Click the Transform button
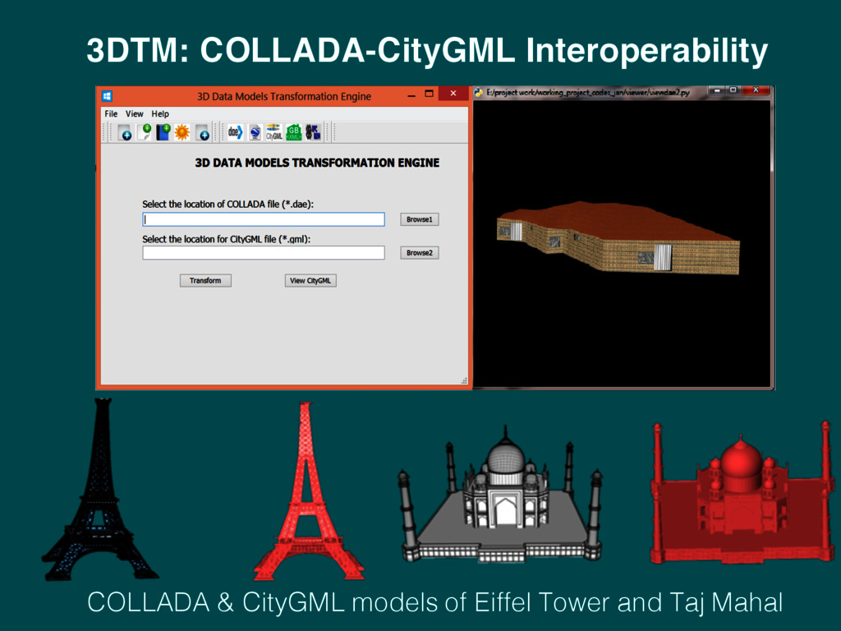Viewport: 841px width, 631px height. pos(205,281)
